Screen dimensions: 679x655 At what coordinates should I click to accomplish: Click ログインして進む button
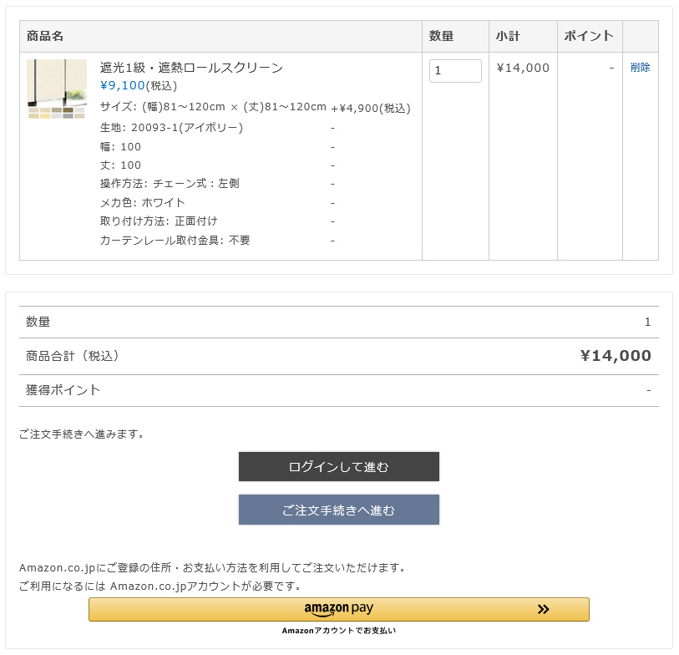[338, 466]
